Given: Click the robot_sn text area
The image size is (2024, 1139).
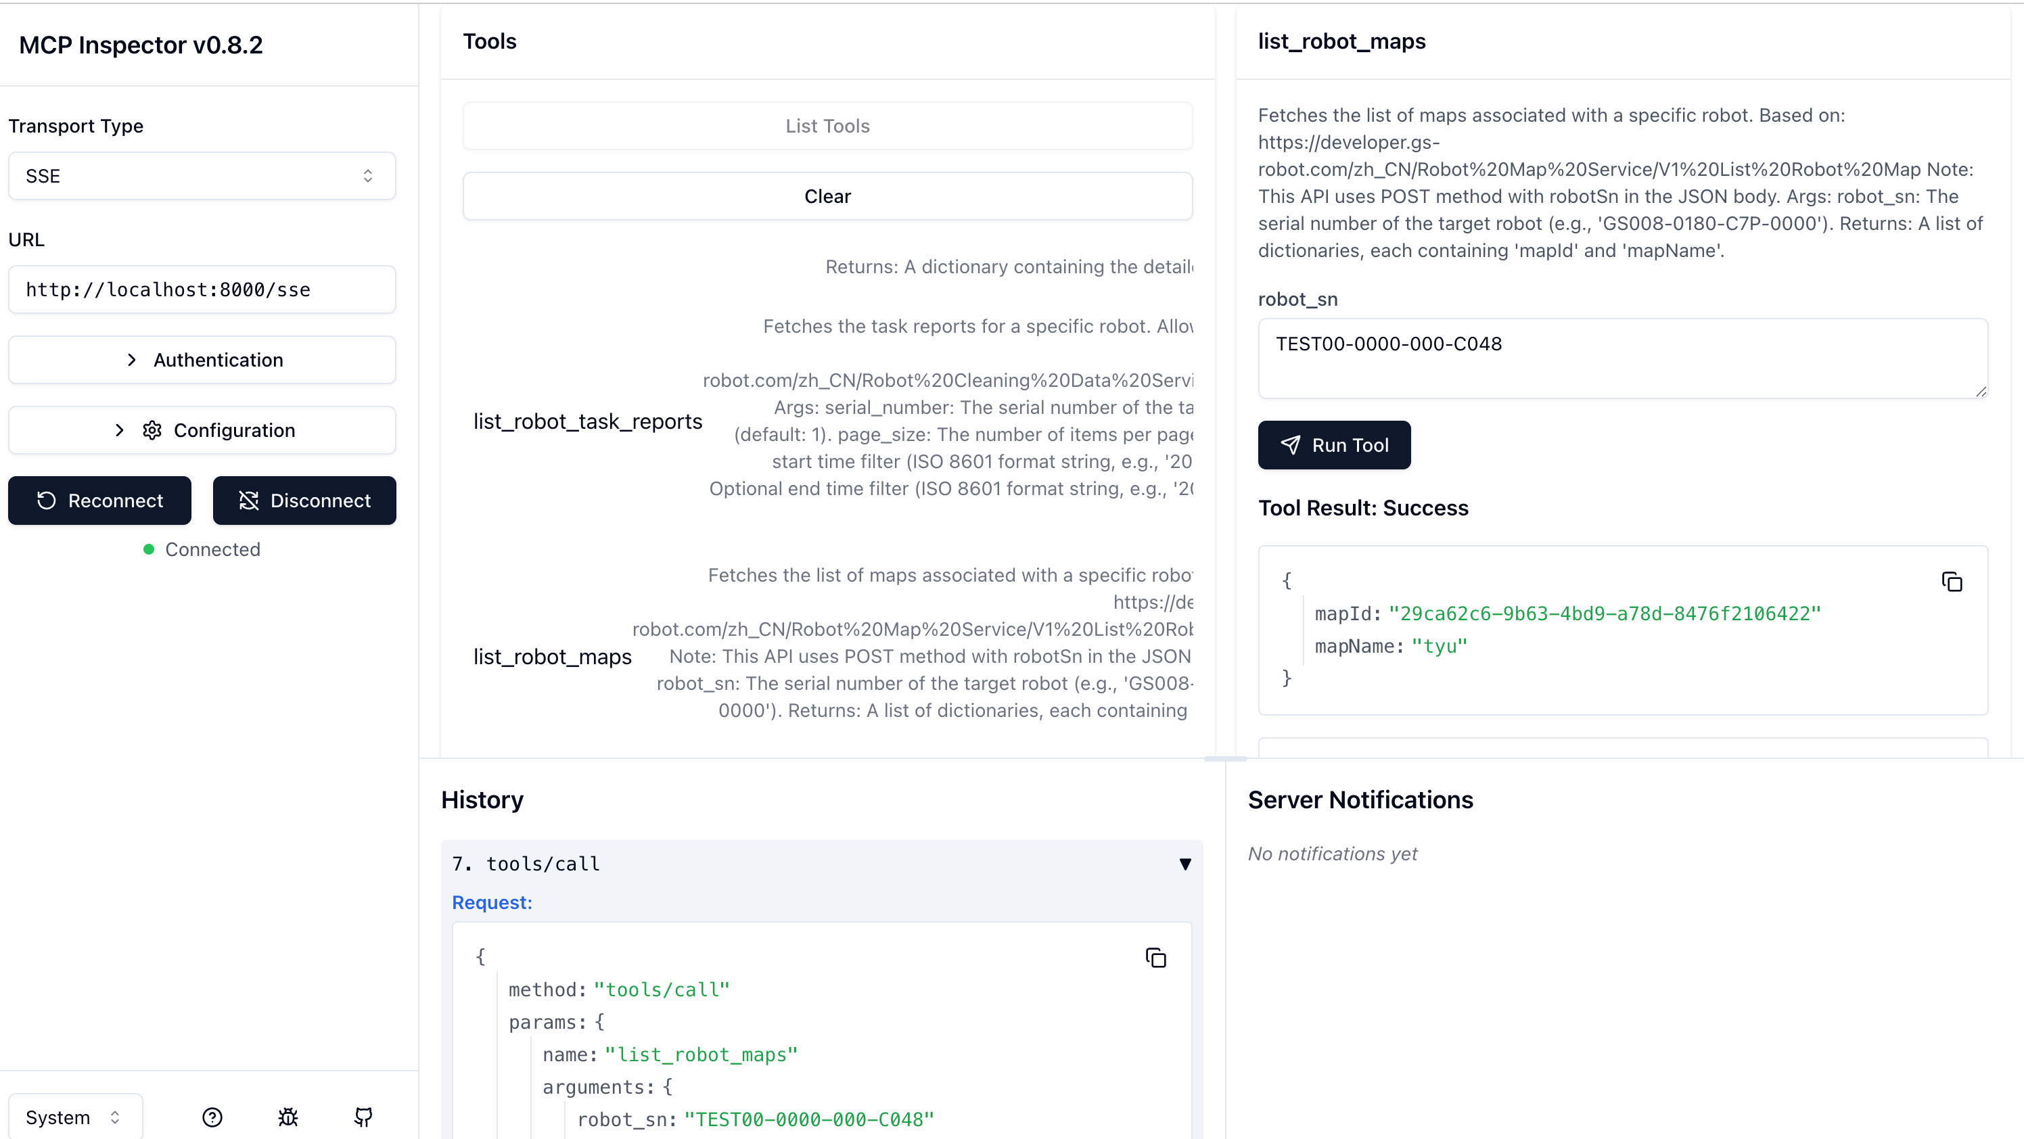Looking at the screenshot, I should pyautogui.click(x=1621, y=358).
